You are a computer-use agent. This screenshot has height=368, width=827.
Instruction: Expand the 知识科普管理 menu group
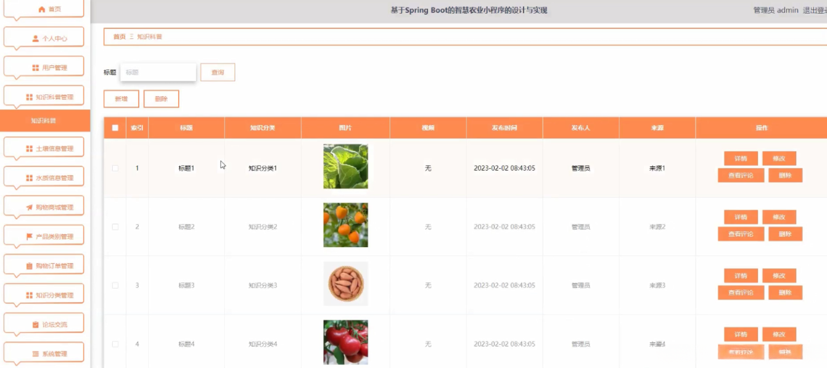[43, 96]
